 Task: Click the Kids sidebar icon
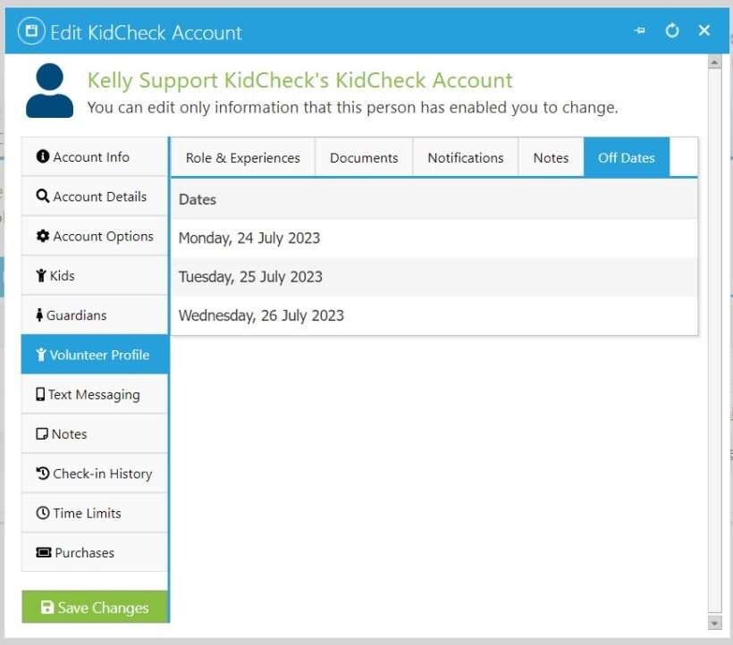click(x=39, y=275)
